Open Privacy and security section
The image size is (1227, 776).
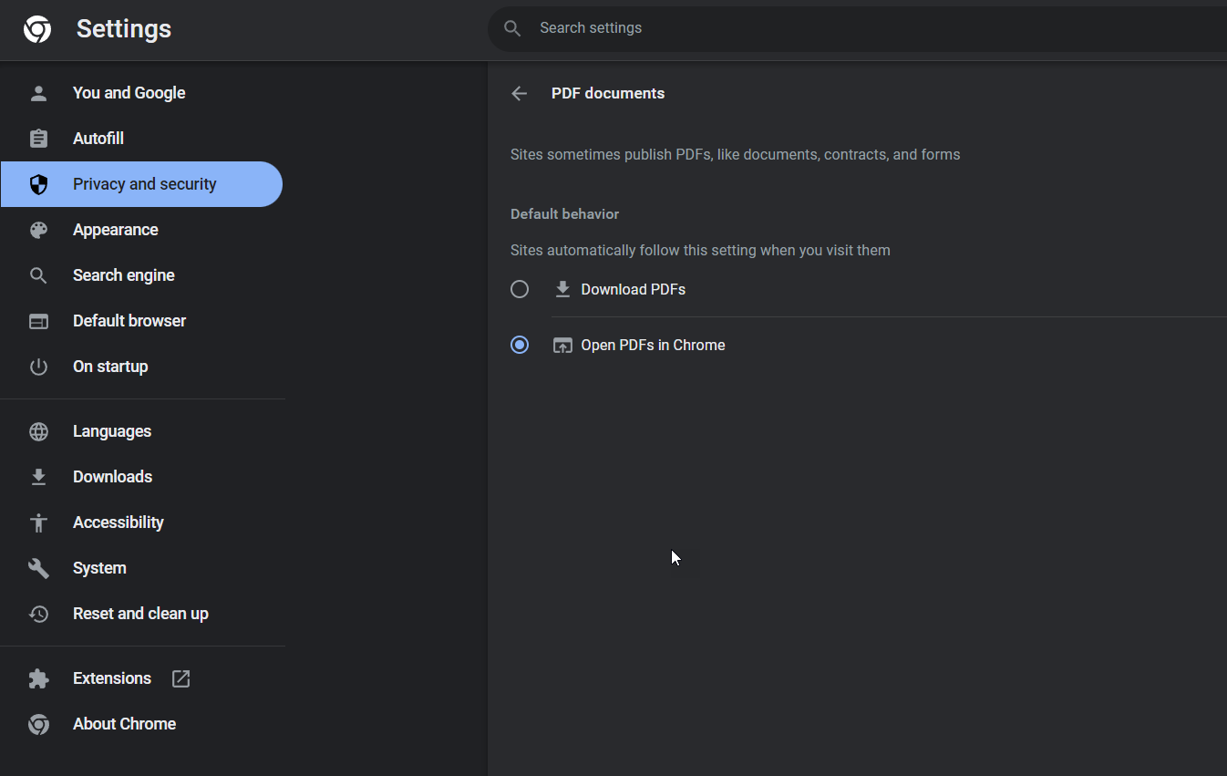click(142, 184)
